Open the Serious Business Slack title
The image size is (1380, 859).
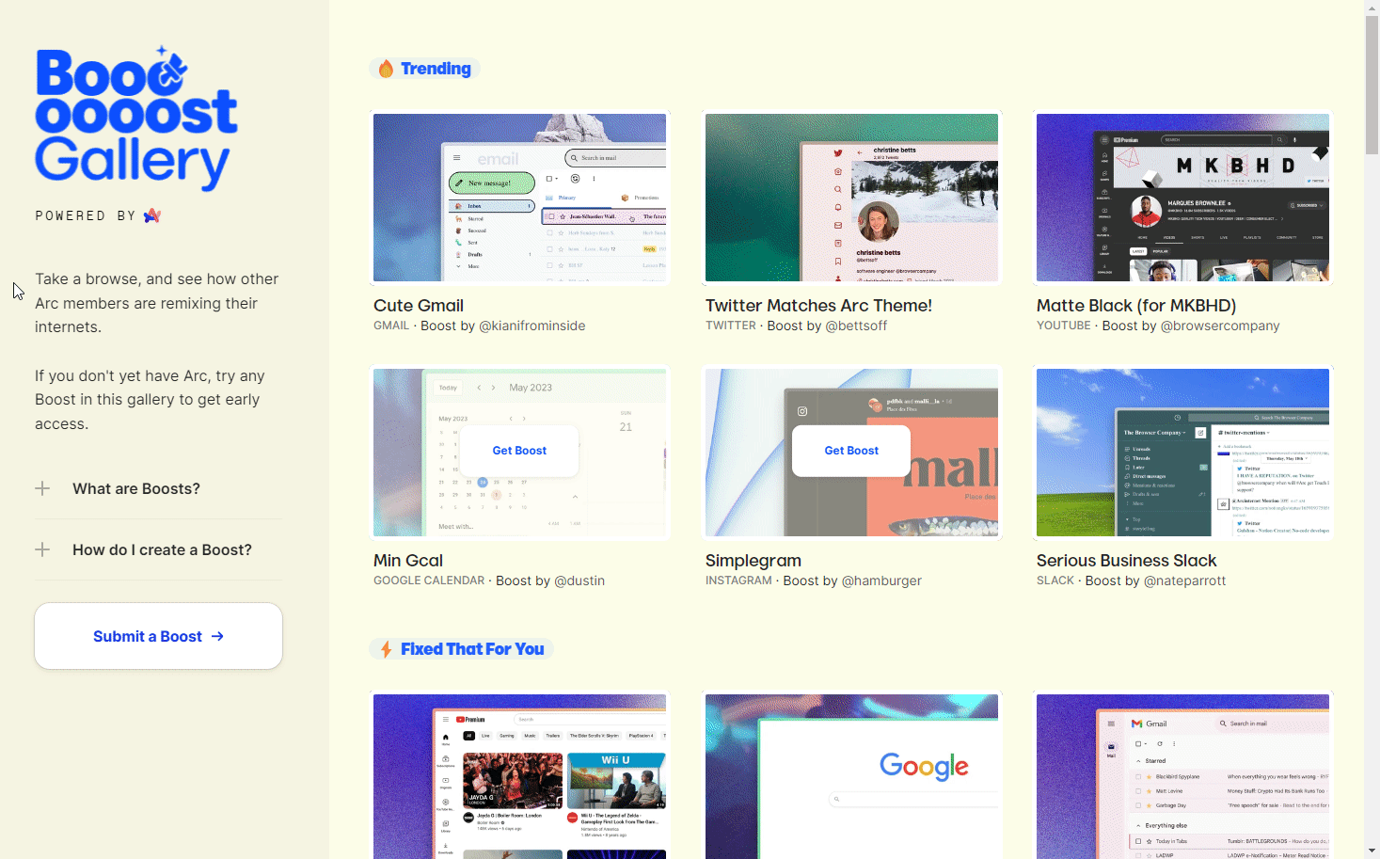[x=1126, y=560]
